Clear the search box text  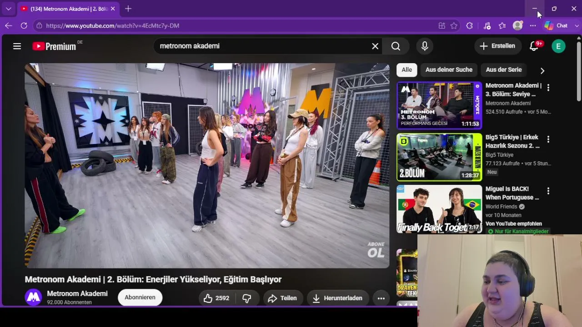point(375,46)
